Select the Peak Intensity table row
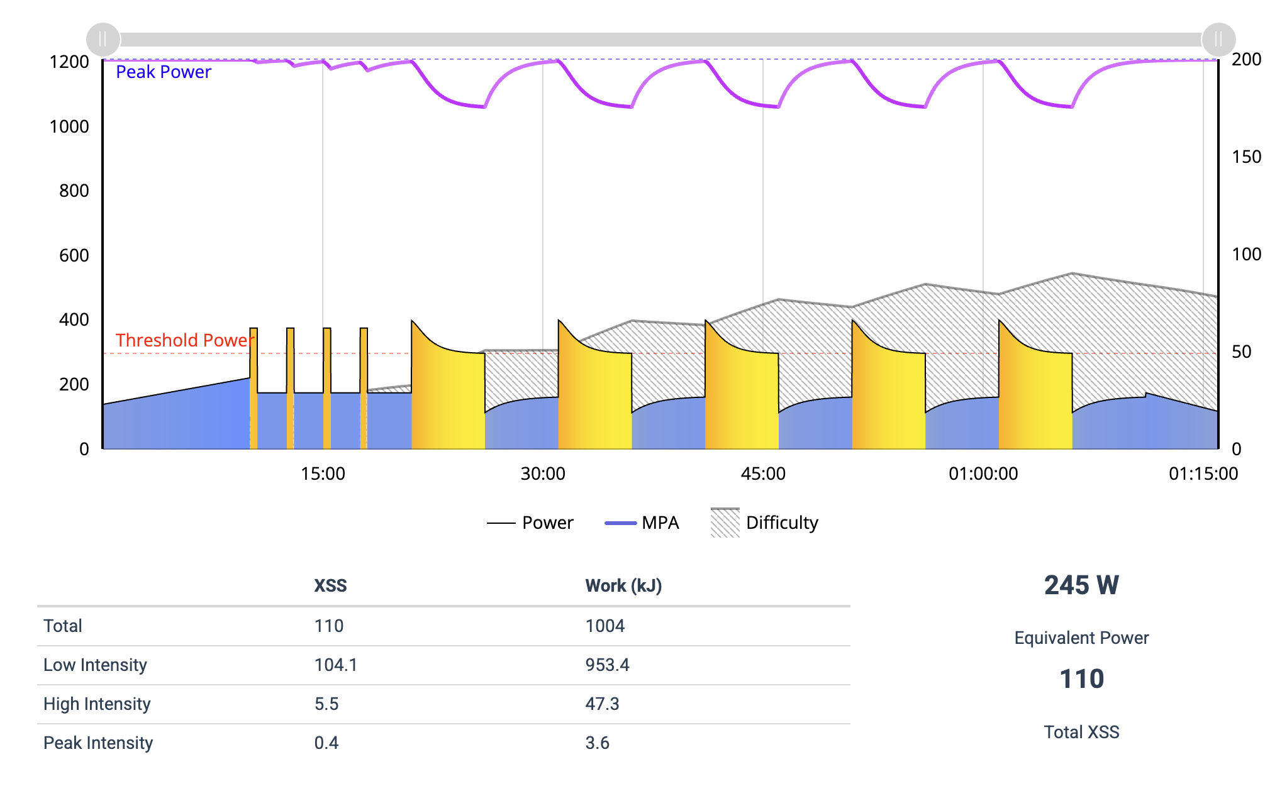The width and height of the screenshot is (1287, 786). click(x=98, y=743)
